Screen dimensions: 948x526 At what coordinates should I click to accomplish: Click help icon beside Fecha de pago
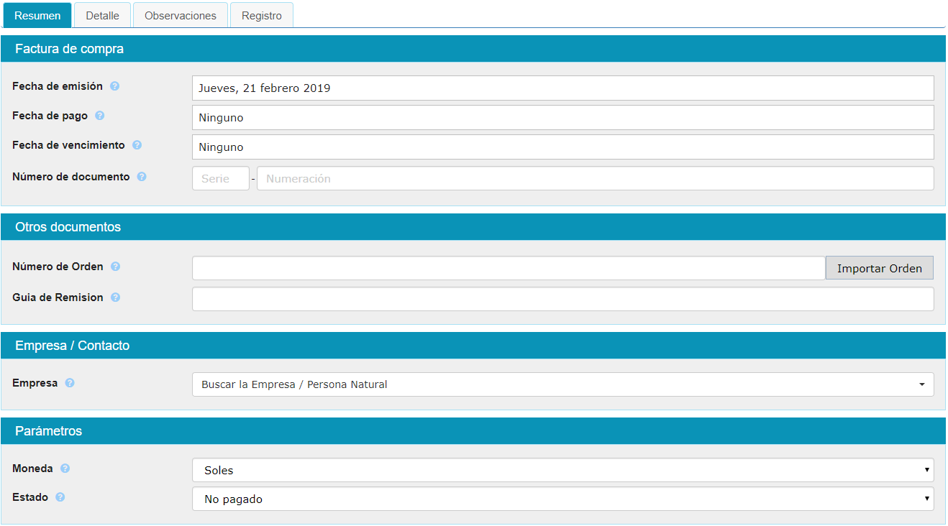100,116
